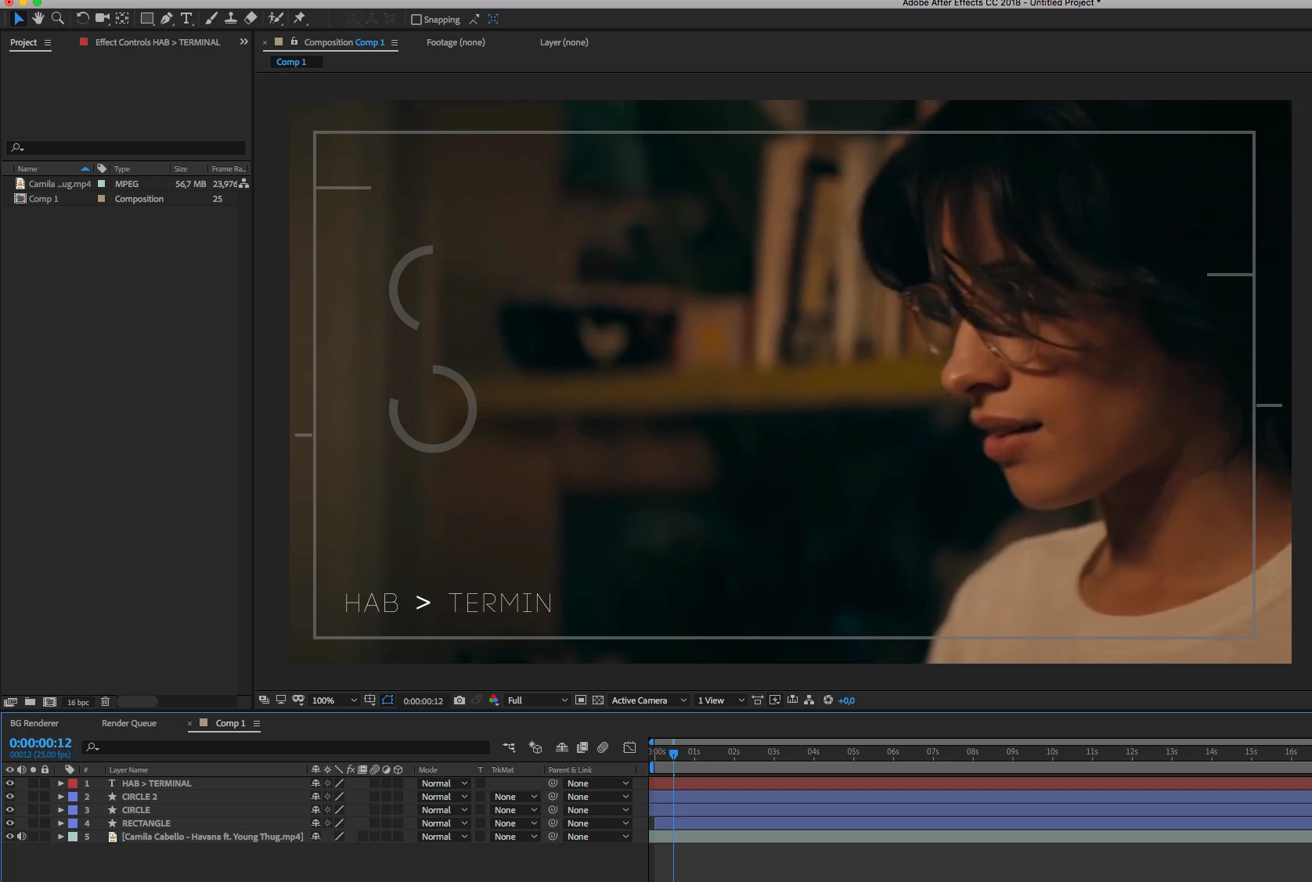This screenshot has height=882, width=1312.
Task: Open the 1 View layout dropdown
Action: 721,700
